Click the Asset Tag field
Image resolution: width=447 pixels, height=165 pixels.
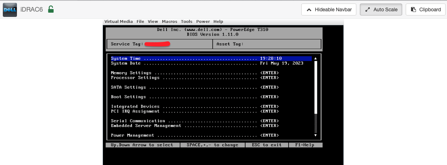coord(267,44)
